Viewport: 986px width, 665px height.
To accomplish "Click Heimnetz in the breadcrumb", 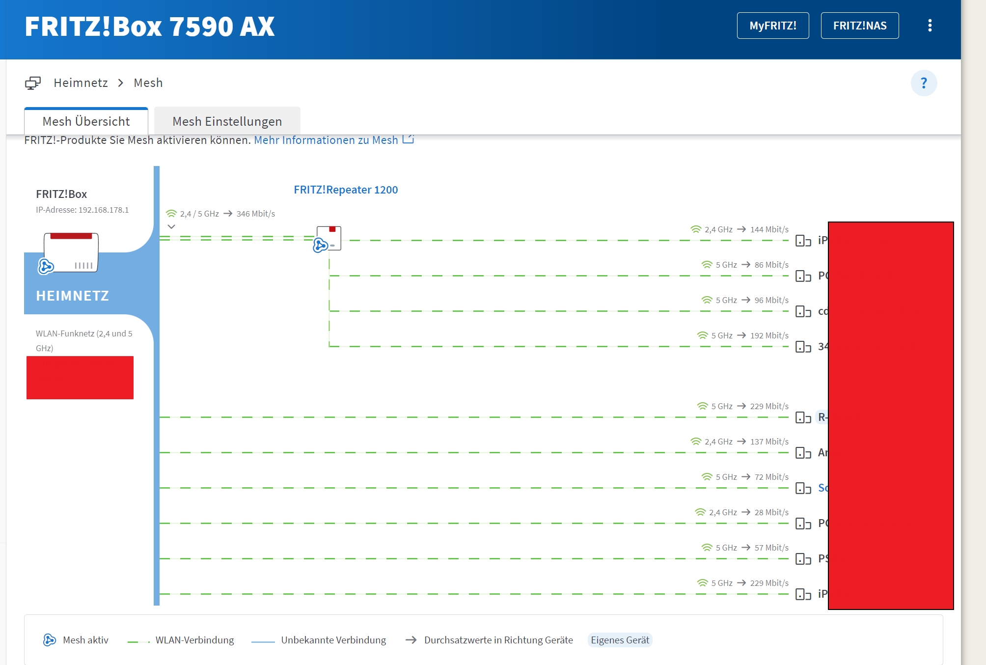I will click(81, 83).
